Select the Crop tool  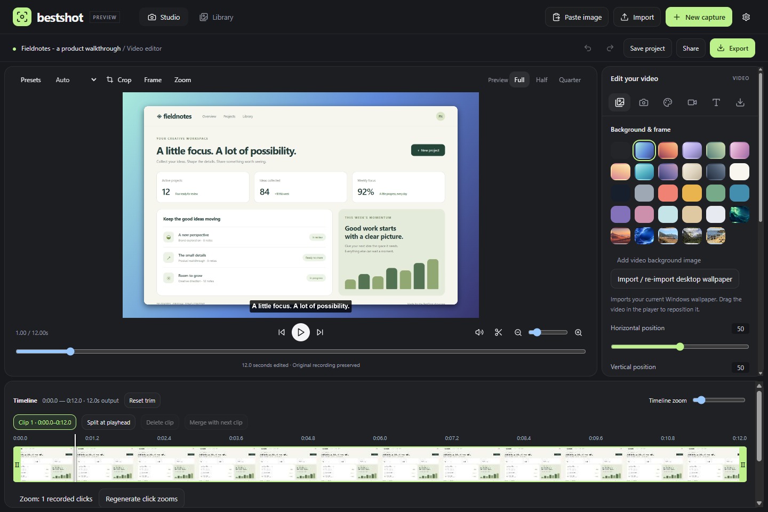coord(119,80)
